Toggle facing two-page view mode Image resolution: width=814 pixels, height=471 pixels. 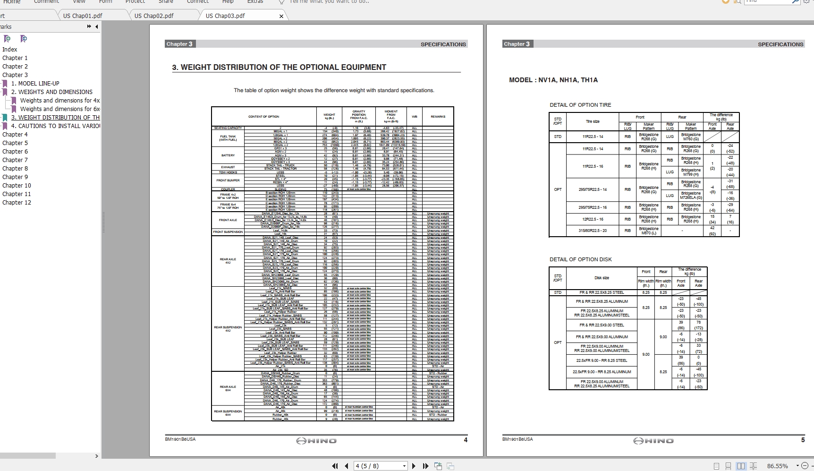[741, 466]
